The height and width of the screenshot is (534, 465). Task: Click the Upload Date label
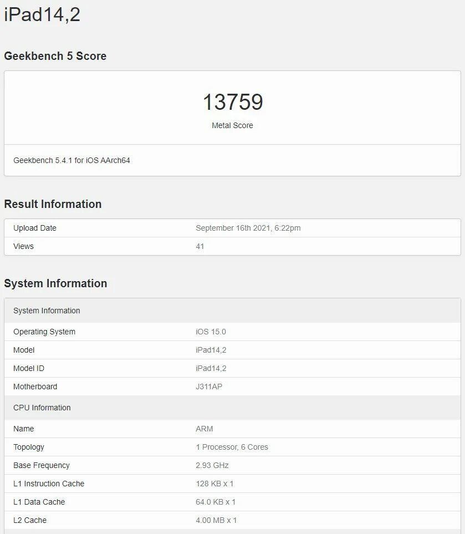tap(35, 228)
